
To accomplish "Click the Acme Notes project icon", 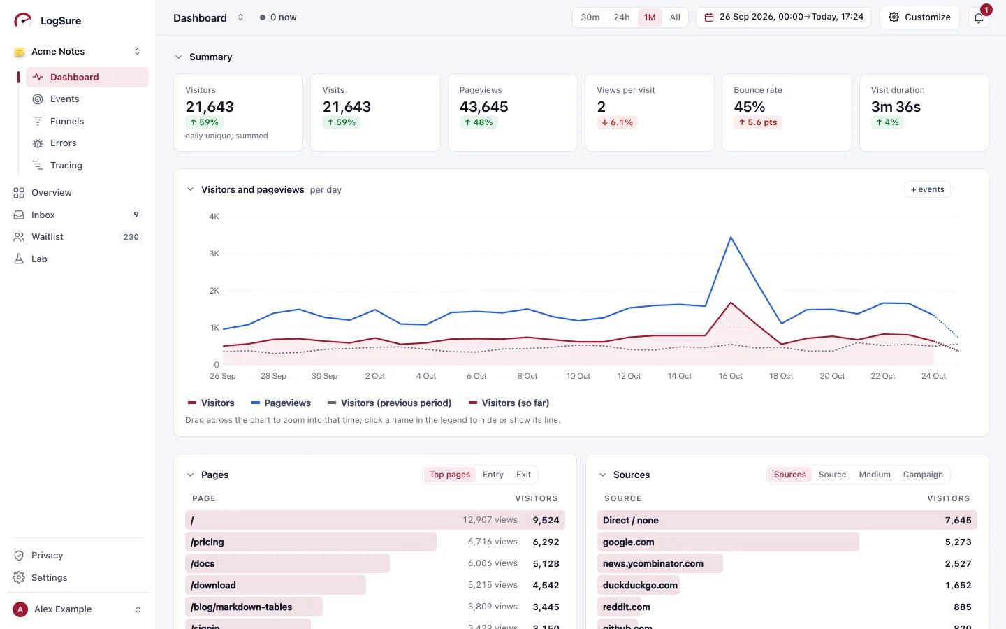I will coord(20,52).
